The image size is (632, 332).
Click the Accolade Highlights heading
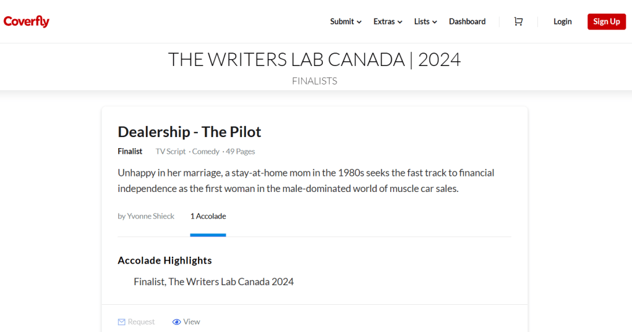pos(164,260)
